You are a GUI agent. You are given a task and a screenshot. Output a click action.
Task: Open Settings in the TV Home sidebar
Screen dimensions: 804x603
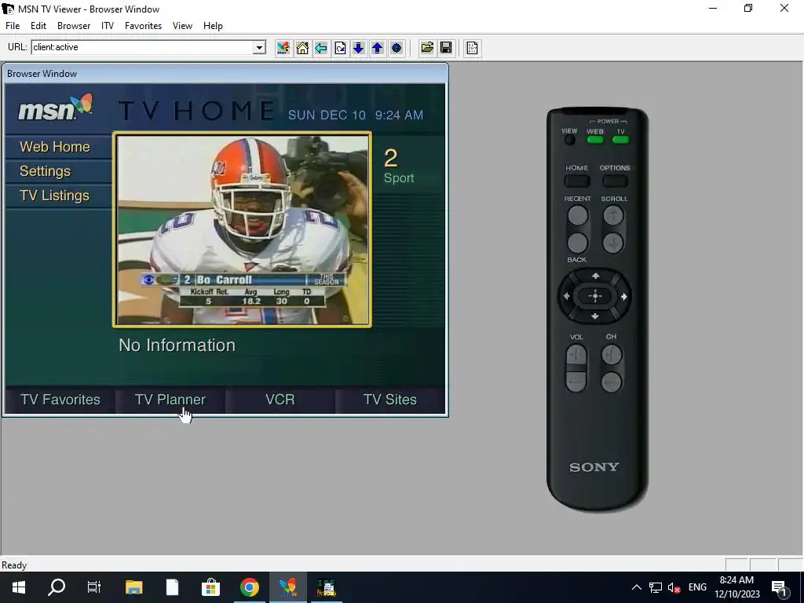pyautogui.click(x=45, y=171)
